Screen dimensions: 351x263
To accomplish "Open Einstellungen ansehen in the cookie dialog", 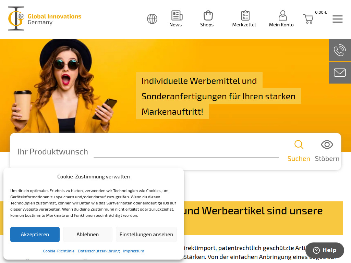I will pos(146,234).
